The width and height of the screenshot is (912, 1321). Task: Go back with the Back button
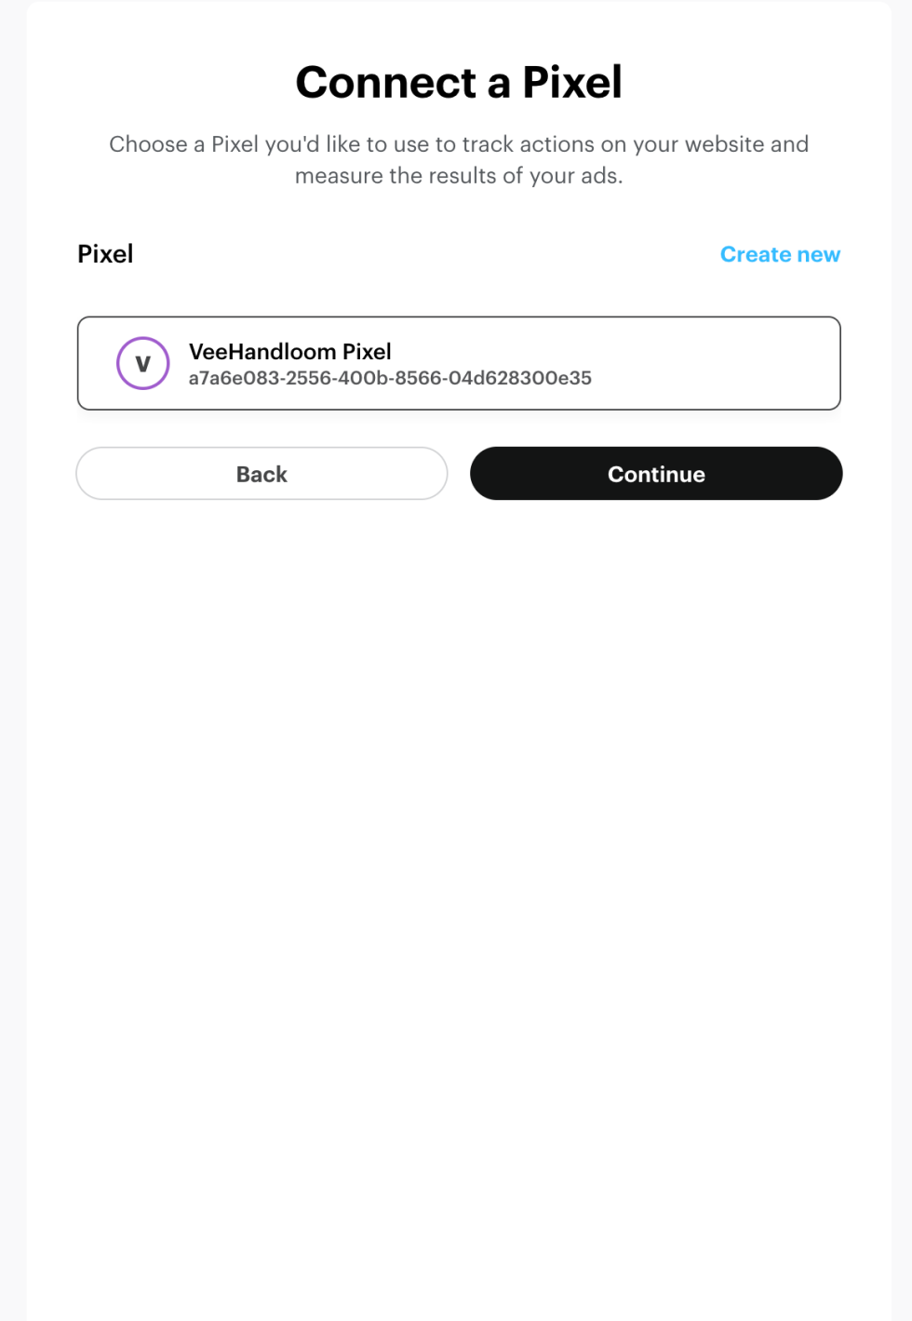point(262,474)
